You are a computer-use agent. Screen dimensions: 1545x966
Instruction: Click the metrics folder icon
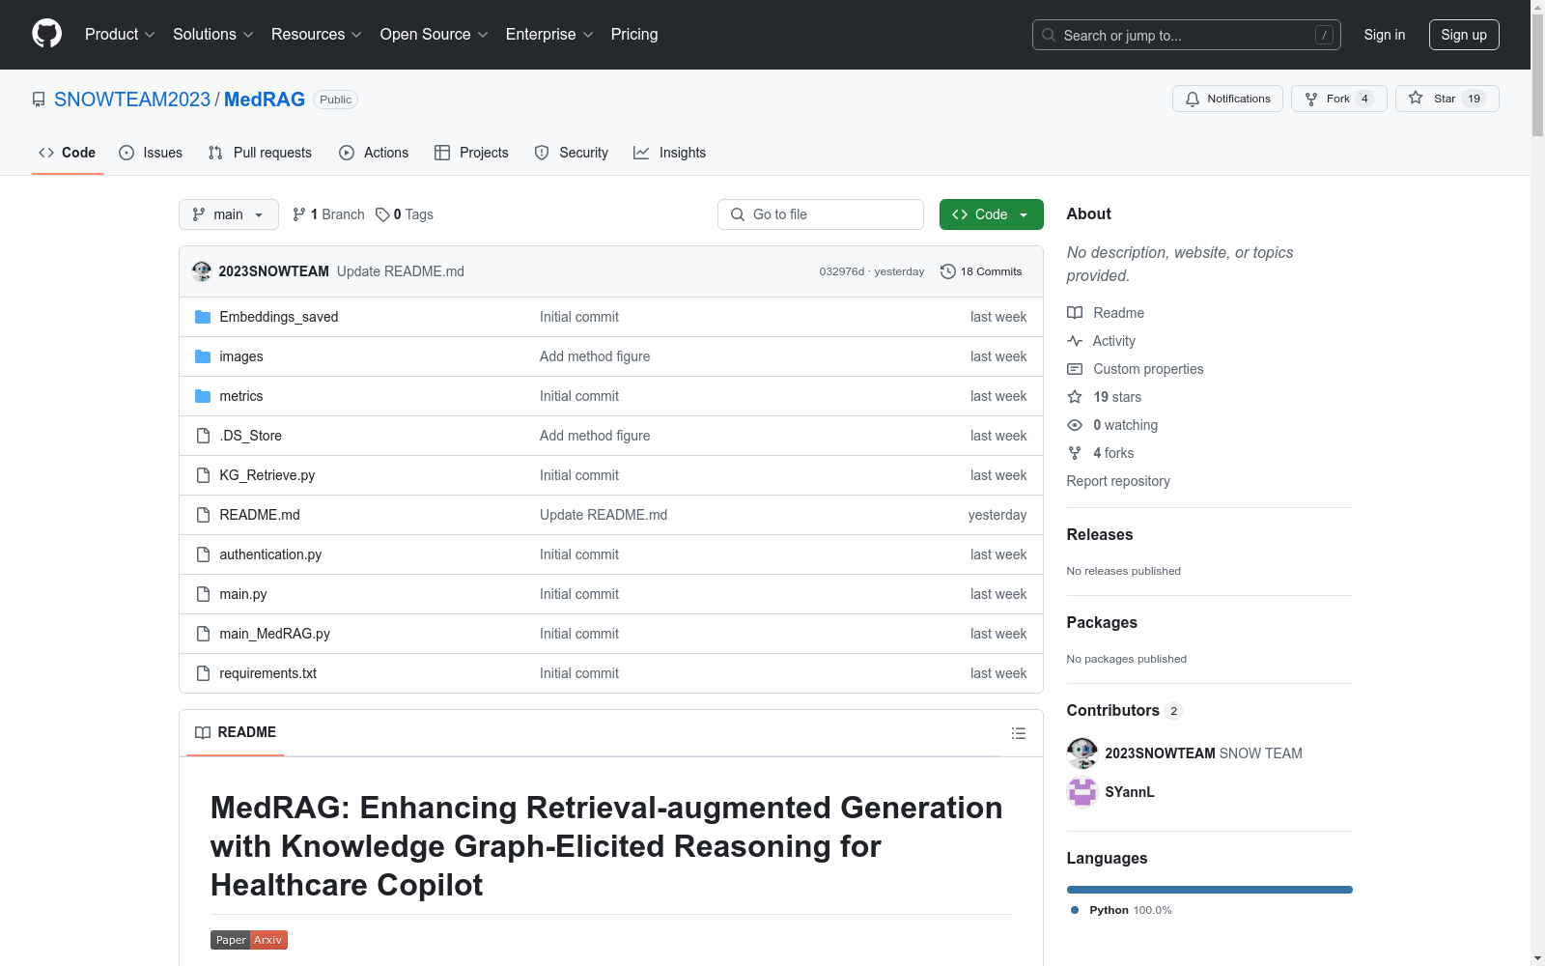(203, 396)
